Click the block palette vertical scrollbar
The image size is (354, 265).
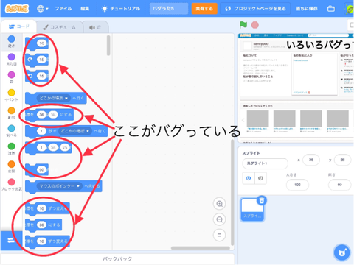coord(108,46)
